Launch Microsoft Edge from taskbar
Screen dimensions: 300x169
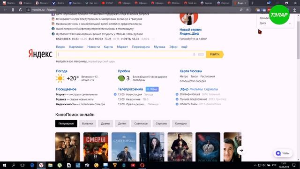(x=32, y=165)
